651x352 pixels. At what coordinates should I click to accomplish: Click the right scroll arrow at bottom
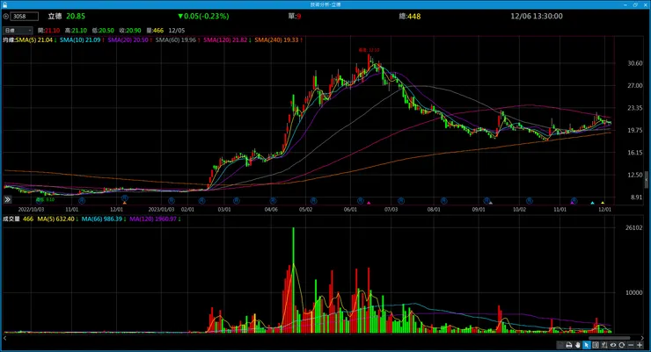(x=642, y=338)
